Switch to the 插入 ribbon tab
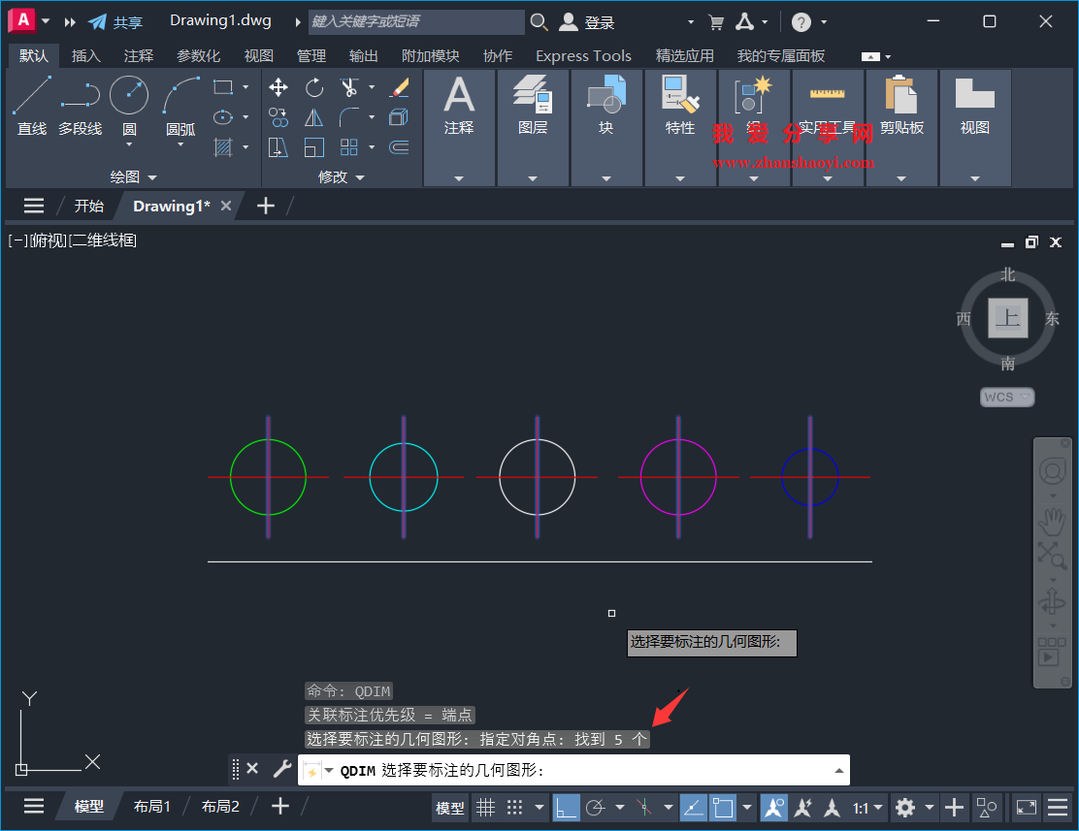The width and height of the screenshot is (1079, 831). pyautogui.click(x=86, y=55)
